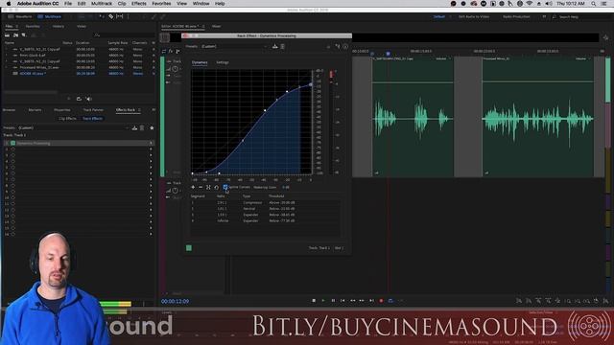Image resolution: width=614 pixels, height=345 pixels.
Task: Click the Rewind transport button
Action: point(352,300)
